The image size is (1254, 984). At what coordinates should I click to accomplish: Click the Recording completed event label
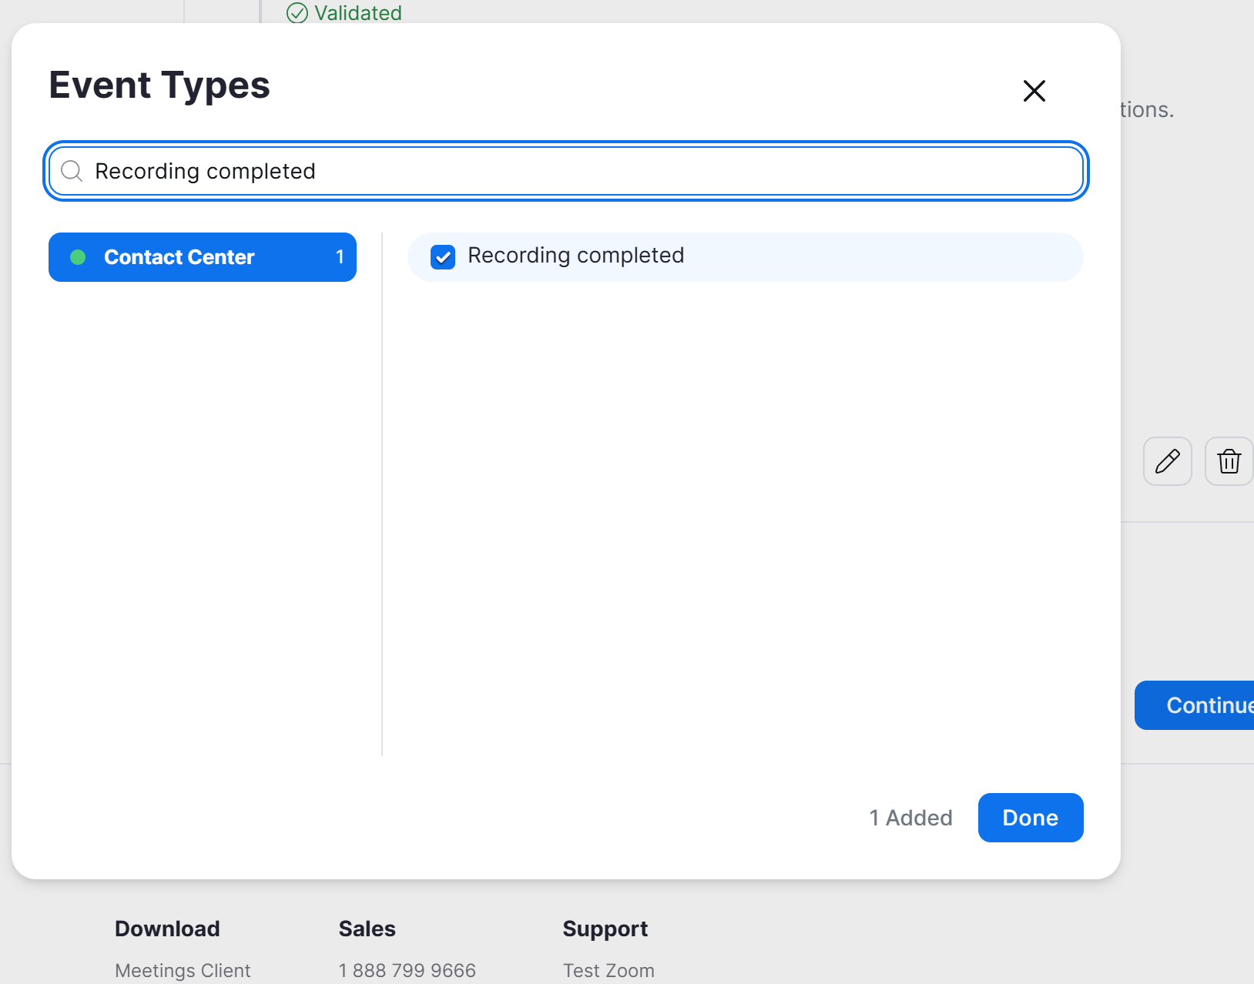tap(575, 256)
